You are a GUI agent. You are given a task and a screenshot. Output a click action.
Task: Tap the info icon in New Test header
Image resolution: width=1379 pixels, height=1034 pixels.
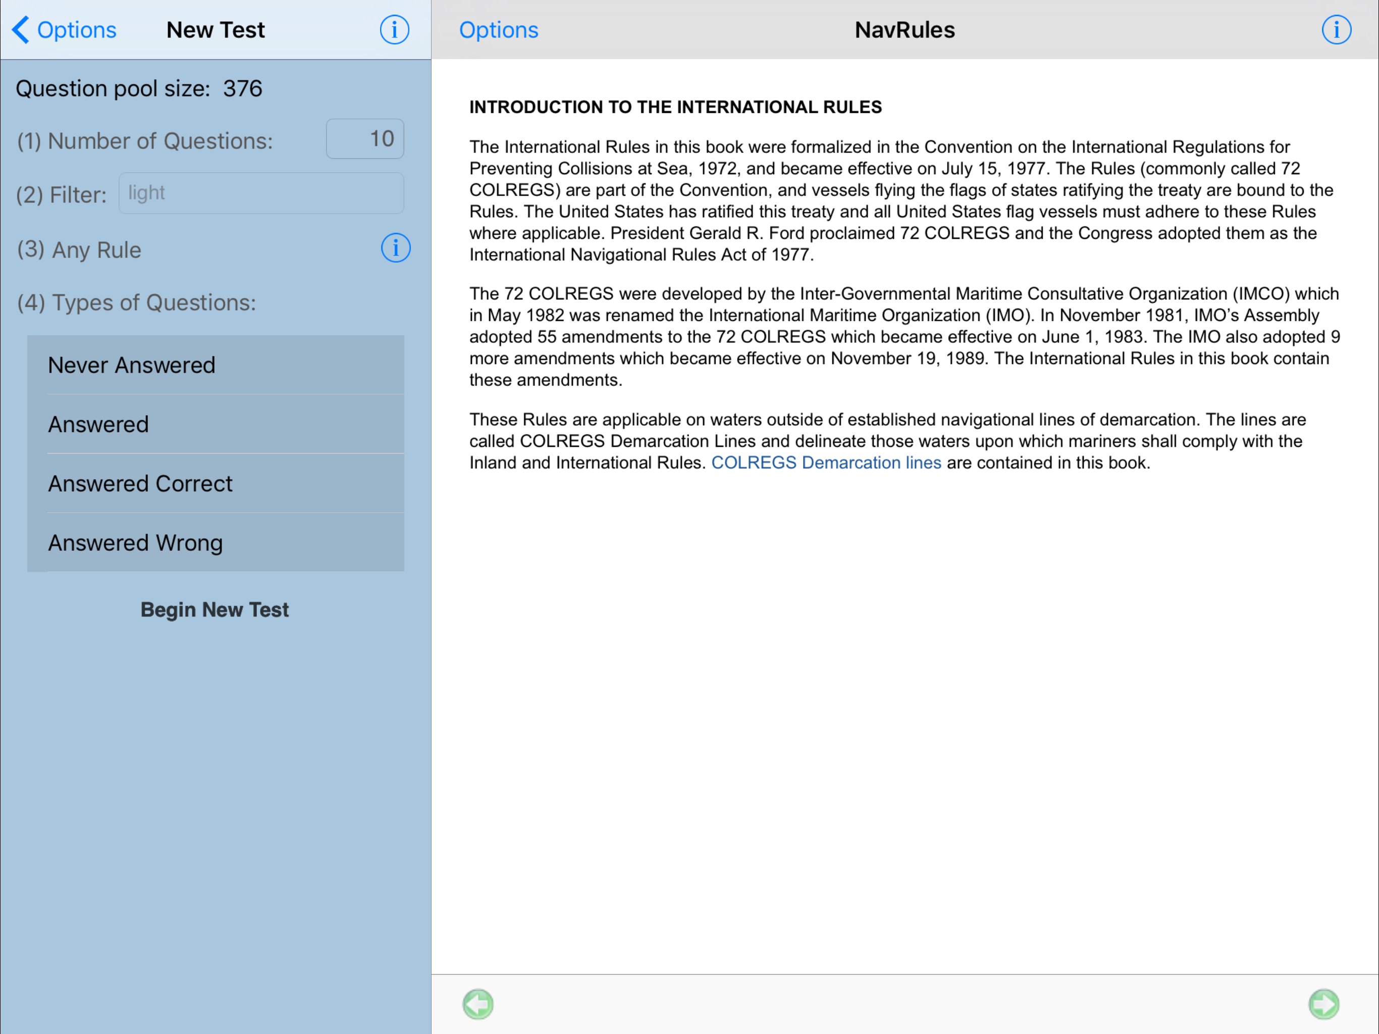(x=394, y=30)
